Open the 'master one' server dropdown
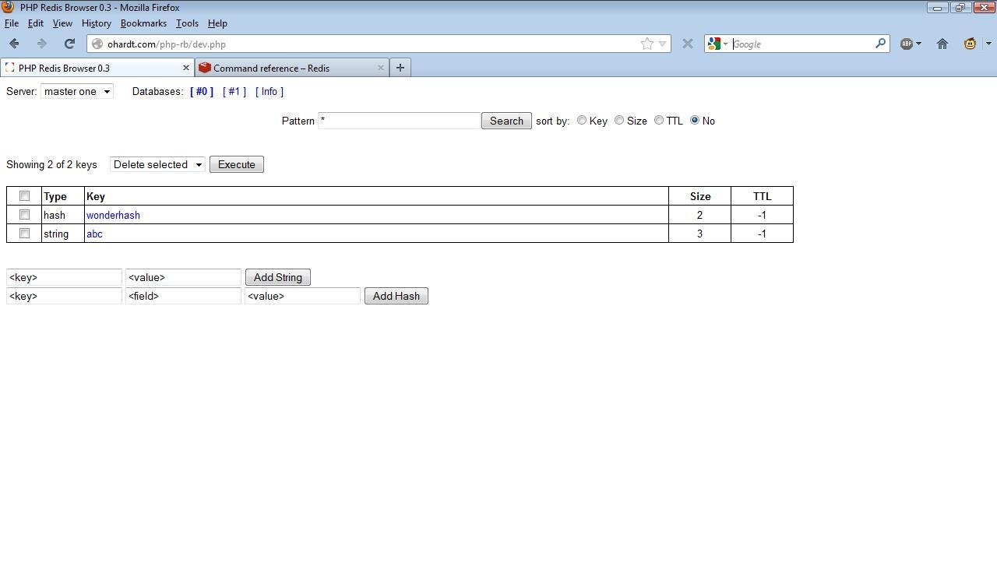 click(x=76, y=91)
